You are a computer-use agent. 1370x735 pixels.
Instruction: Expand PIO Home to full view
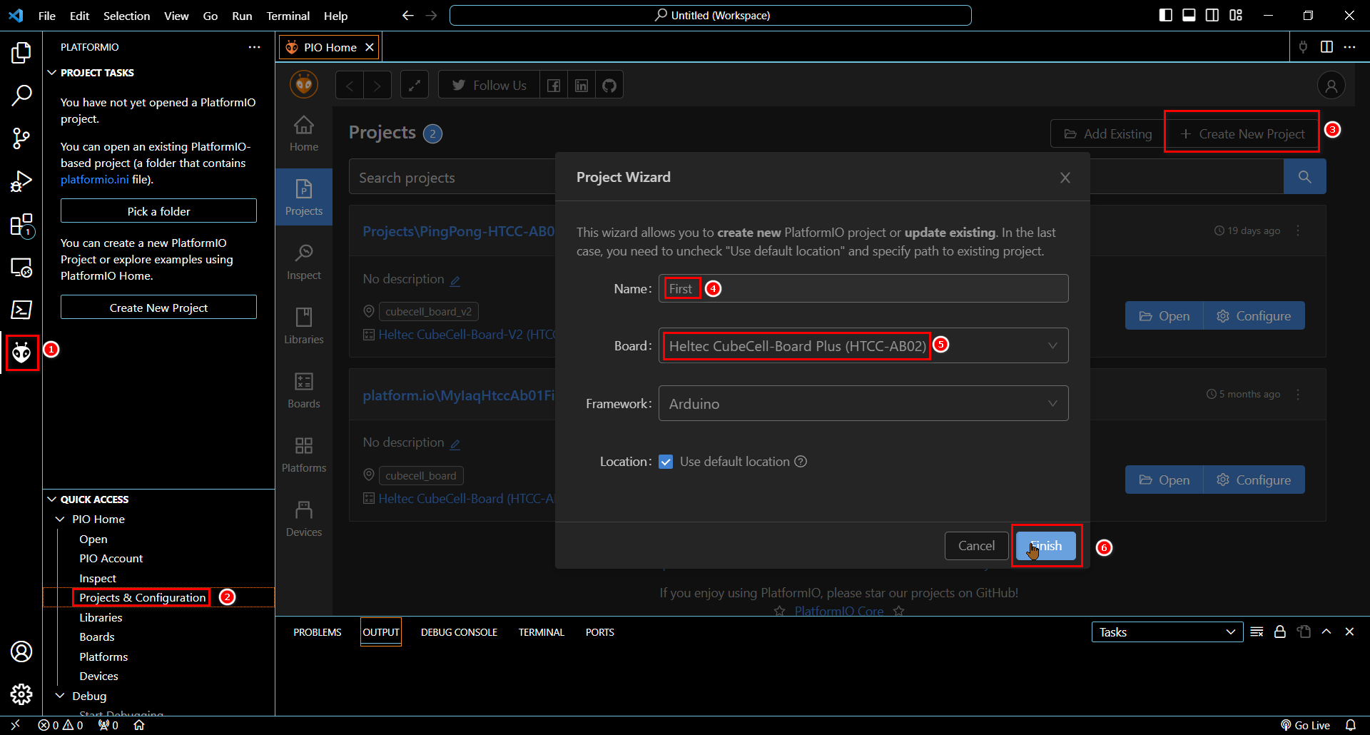[415, 86]
